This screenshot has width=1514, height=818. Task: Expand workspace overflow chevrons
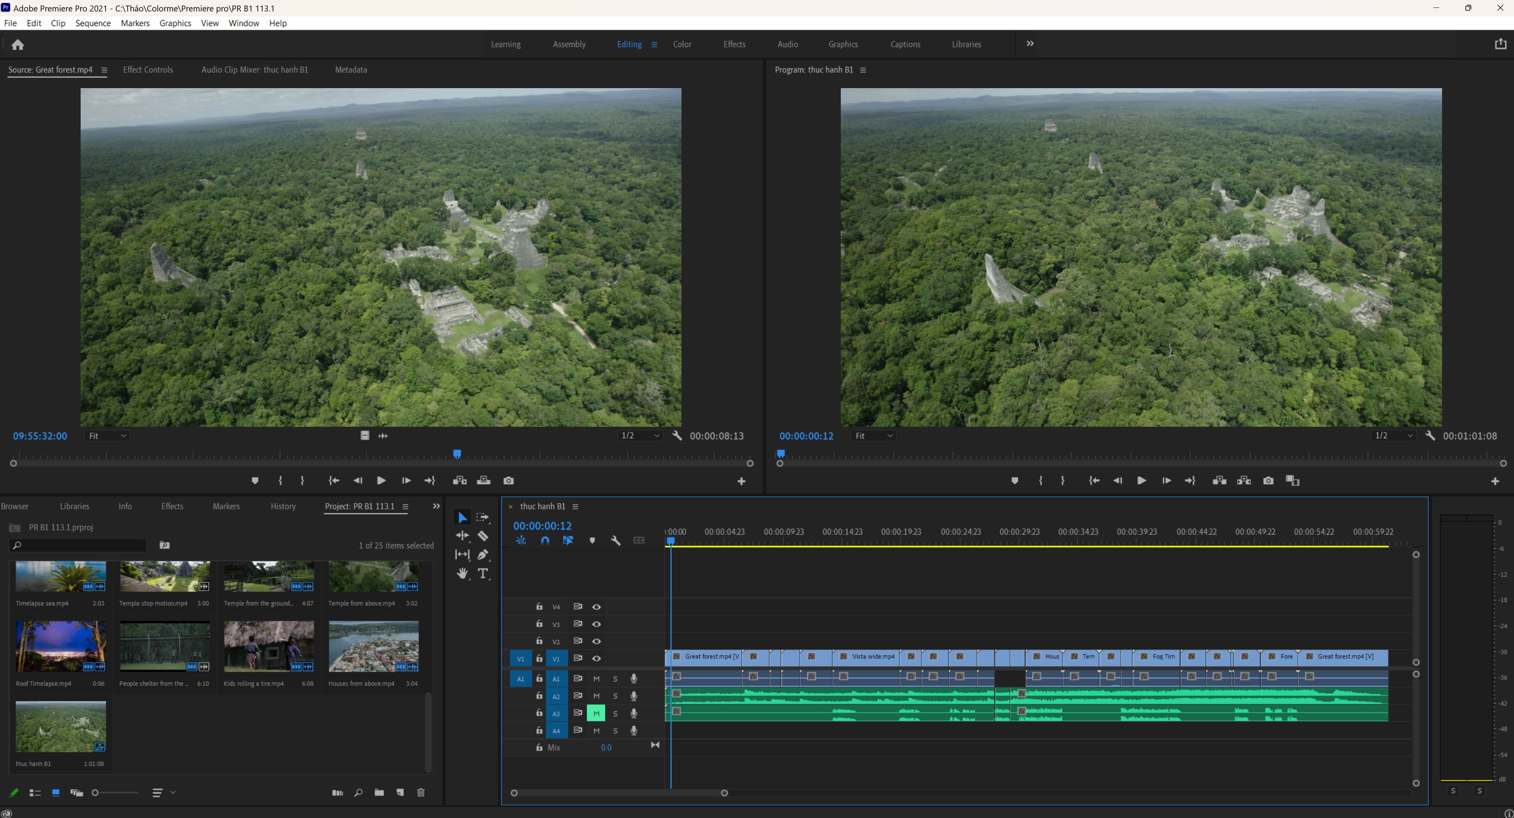point(1030,43)
